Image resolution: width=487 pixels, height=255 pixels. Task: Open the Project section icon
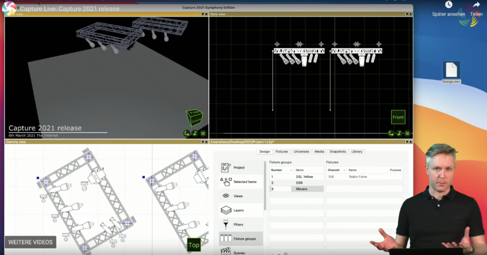point(226,167)
